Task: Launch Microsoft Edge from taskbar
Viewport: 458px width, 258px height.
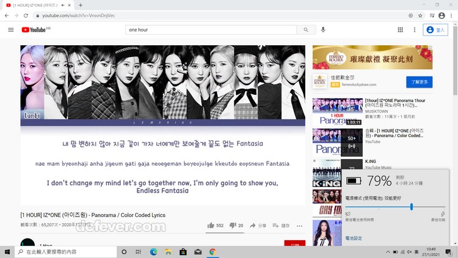Action: (153, 252)
